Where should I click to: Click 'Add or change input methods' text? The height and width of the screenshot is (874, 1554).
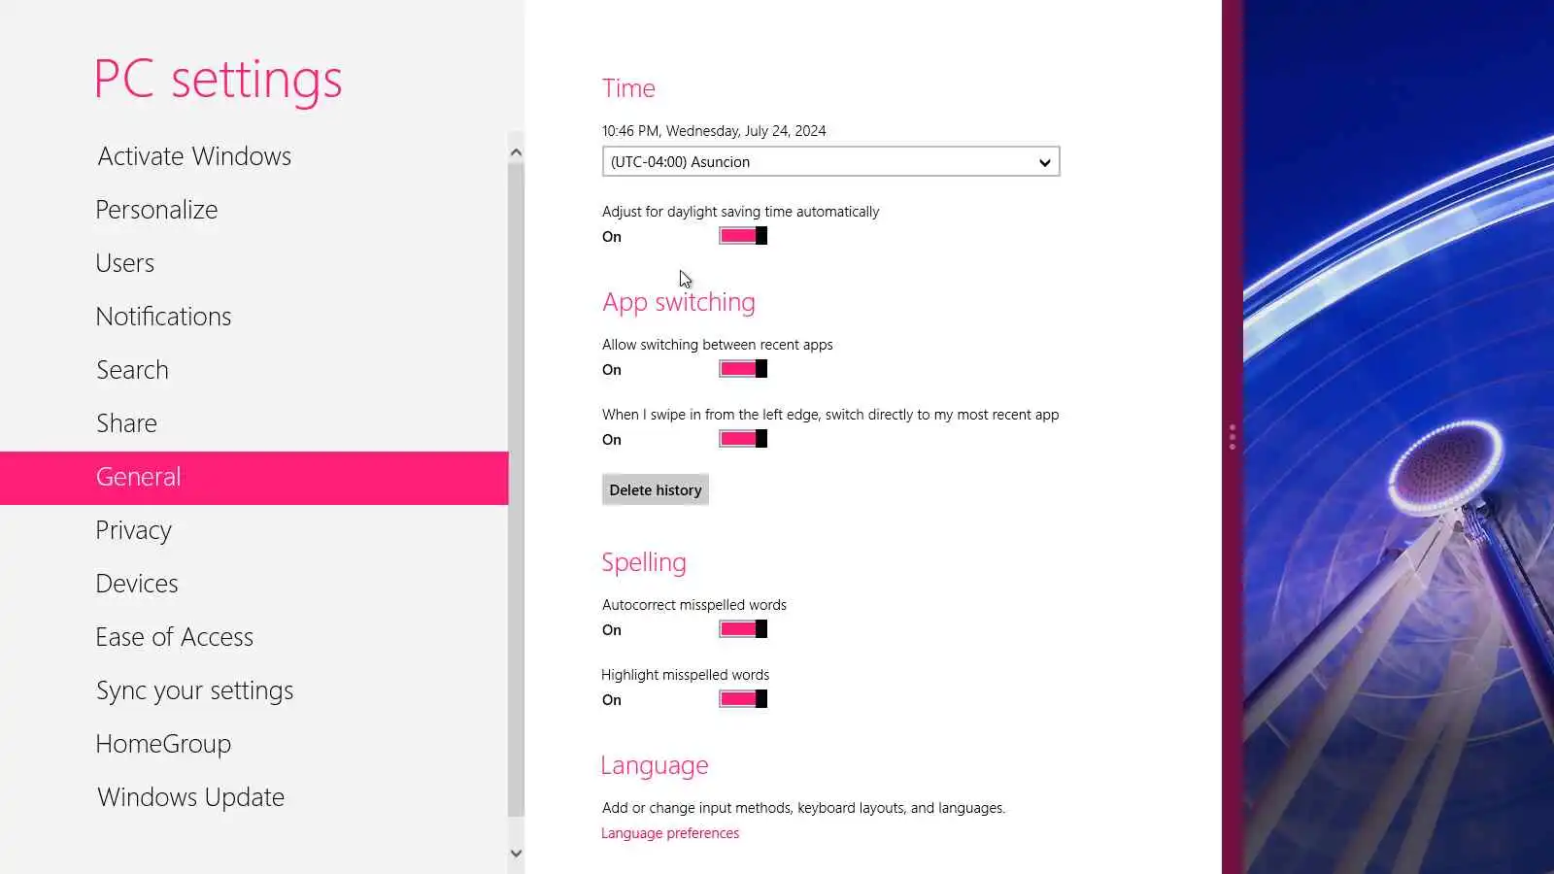click(x=803, y=808)
